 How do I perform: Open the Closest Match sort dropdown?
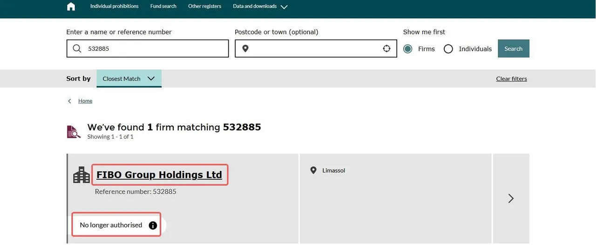click(129, 78)
